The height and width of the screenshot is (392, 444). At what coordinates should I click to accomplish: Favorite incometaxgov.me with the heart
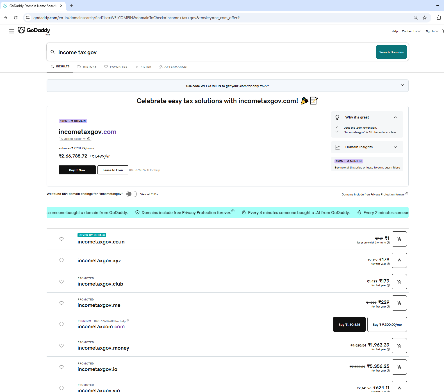pos(62,303)
